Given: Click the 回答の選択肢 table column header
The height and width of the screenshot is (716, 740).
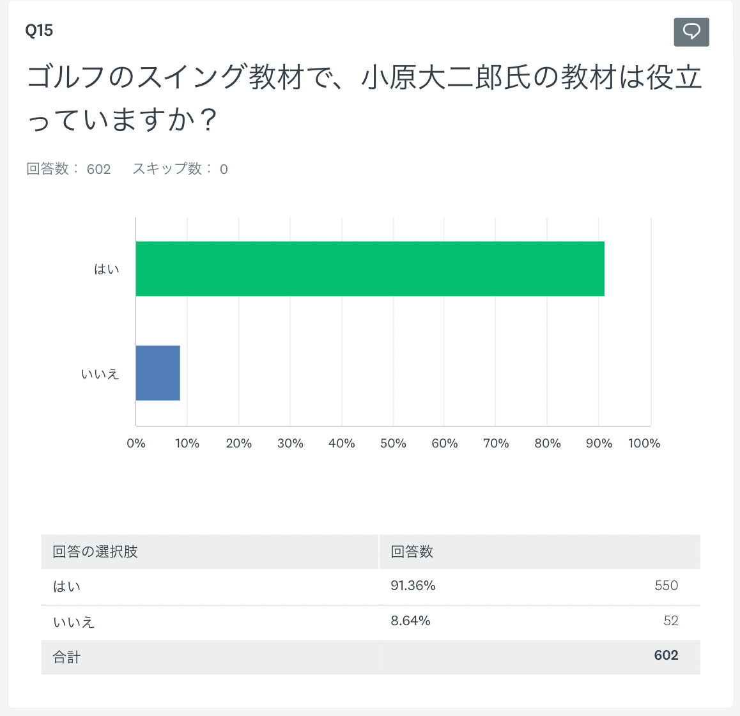Looking at the screenshot, I should pos(95,552).
